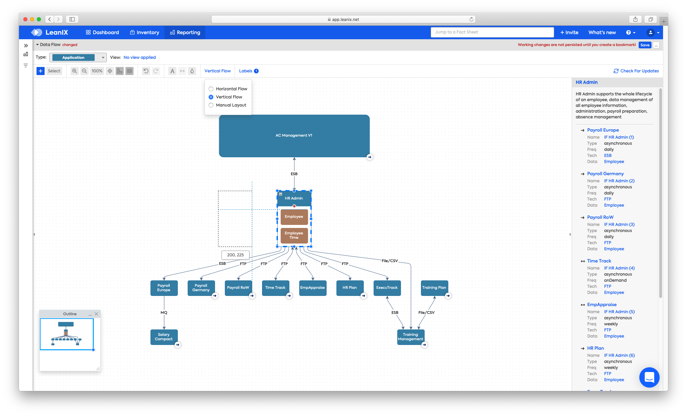Open the IF HR Admin (2) interface link

click(619, 181)
